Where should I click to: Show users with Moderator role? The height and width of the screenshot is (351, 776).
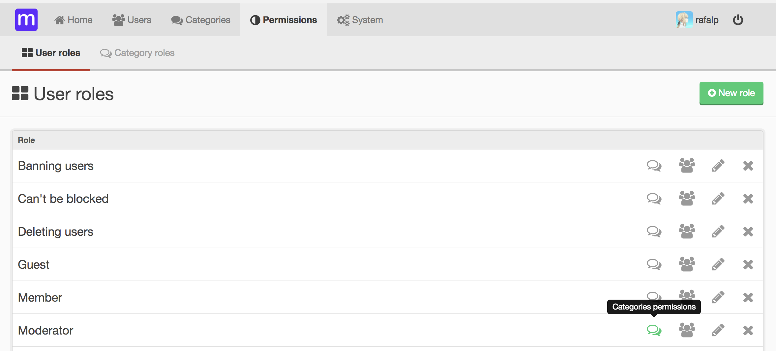[687, 330]
